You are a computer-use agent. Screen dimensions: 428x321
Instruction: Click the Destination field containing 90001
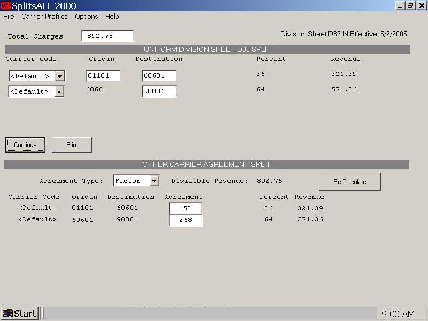[159, 91]
